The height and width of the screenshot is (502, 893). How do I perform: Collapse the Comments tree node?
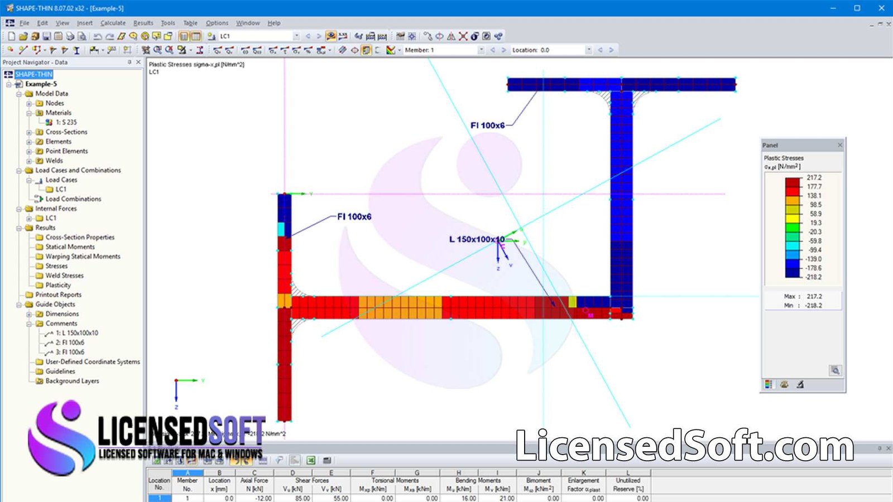(29, 324)
